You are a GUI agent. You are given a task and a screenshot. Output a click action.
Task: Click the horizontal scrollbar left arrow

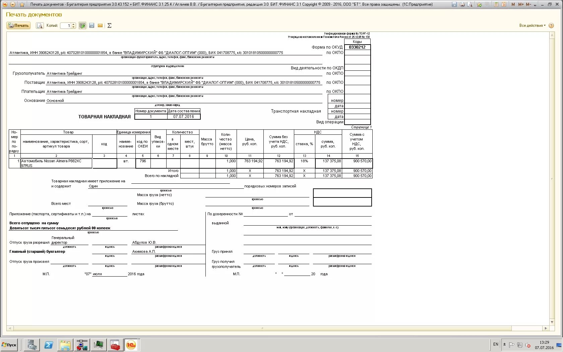click(x=10, y=328)
